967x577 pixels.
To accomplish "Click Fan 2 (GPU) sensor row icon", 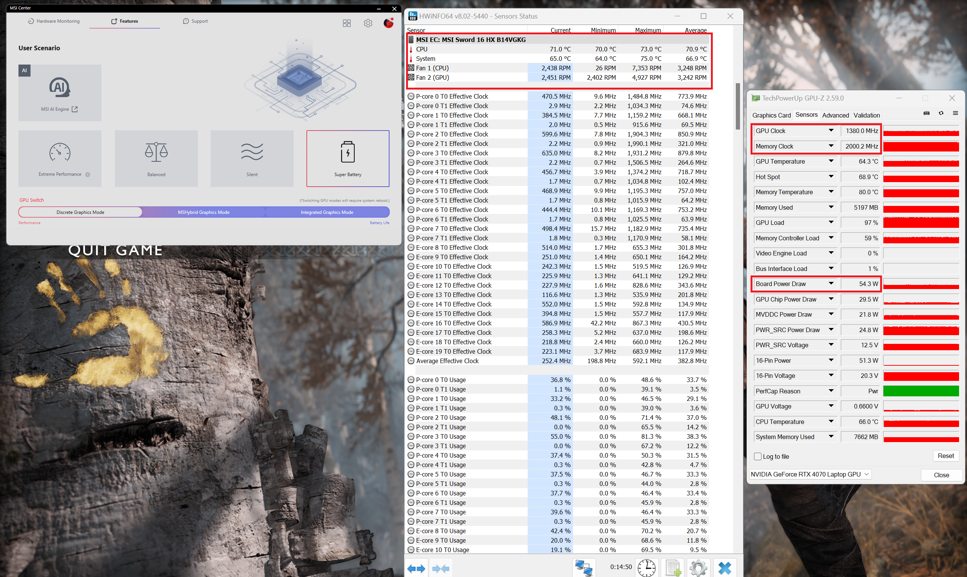I will click(x=411, y=77).
